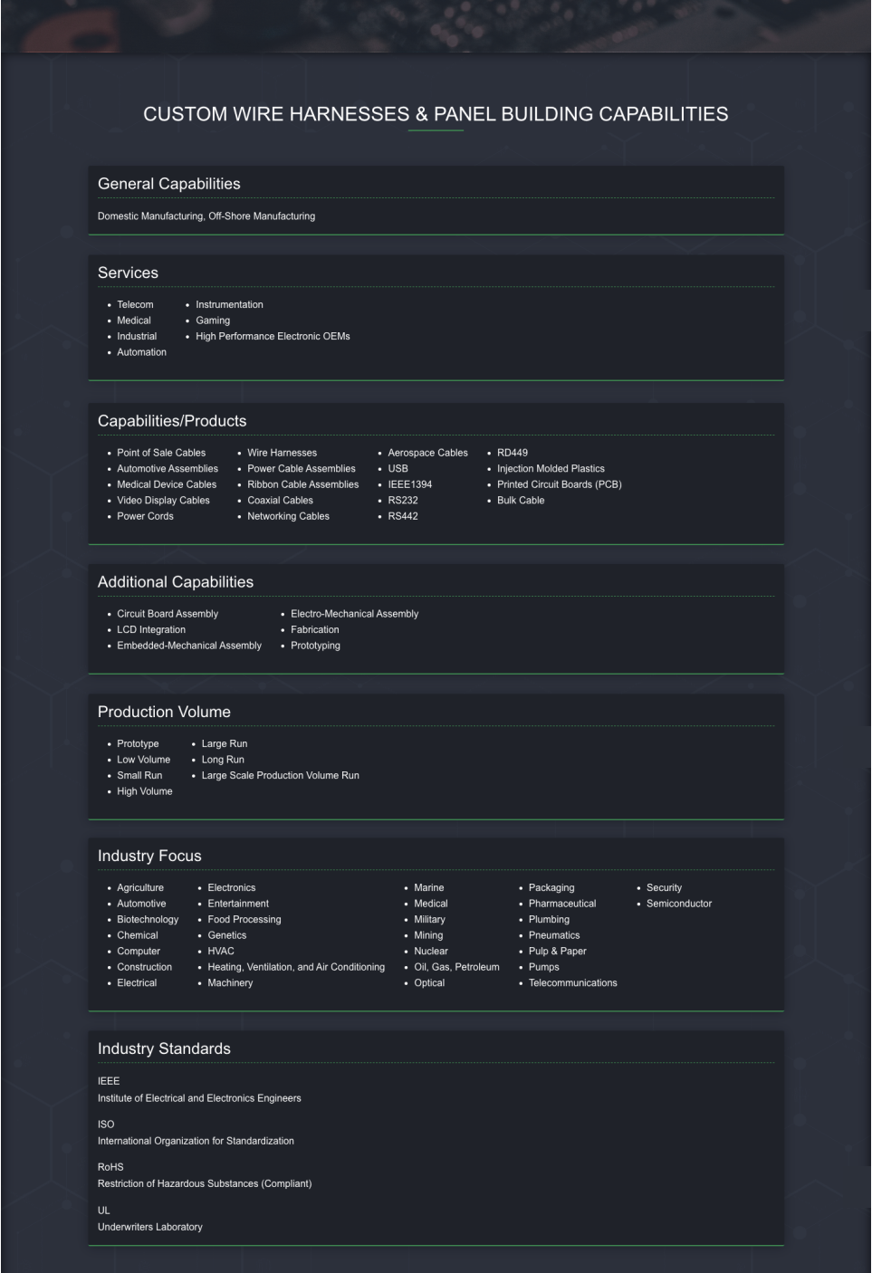The width and height of the screenshot is (872, 1273).
Task: Select Oil, Gas, Petroleum list item
Action: coord(456,967)
